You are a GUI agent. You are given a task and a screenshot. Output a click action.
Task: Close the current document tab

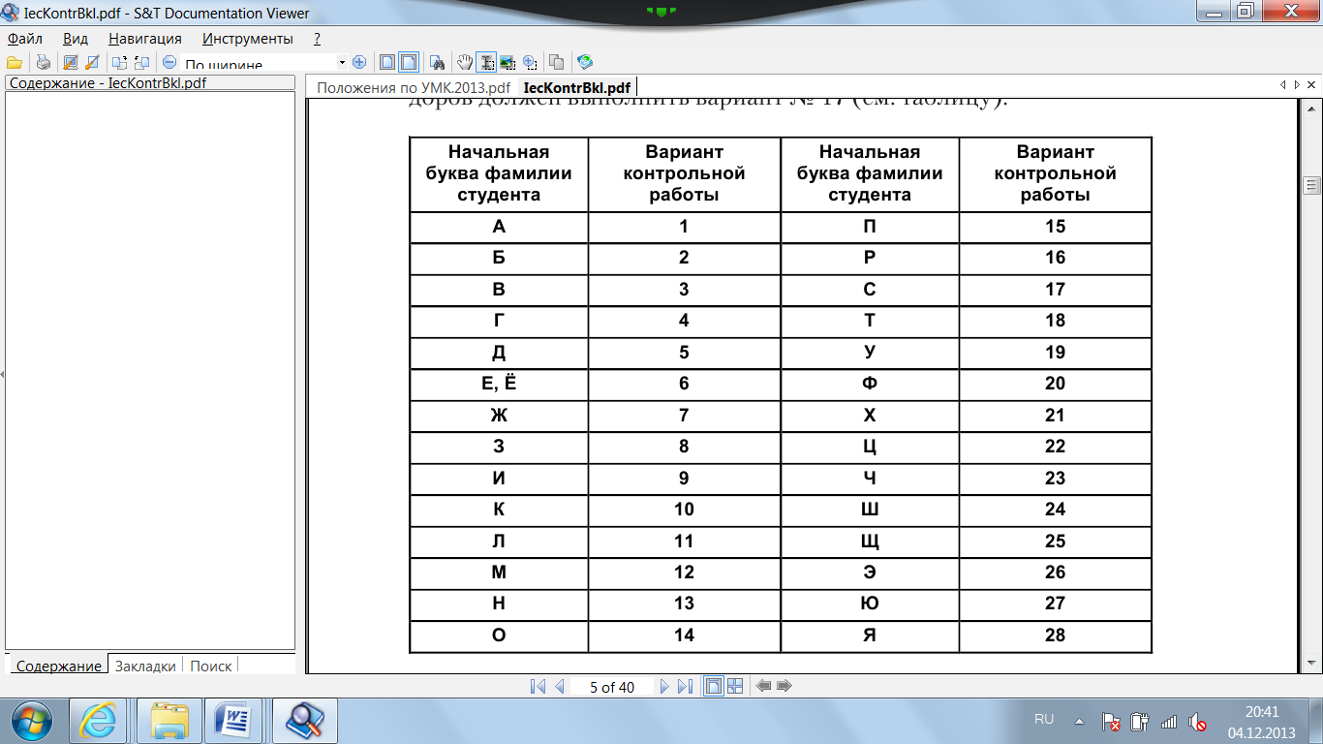tap(1310, 86)
